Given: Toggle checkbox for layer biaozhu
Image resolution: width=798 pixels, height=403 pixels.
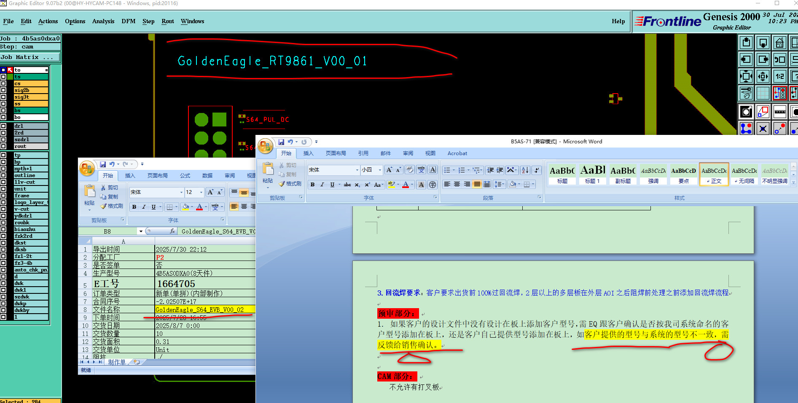Looking at the screenshot, I should coord(3,229).
